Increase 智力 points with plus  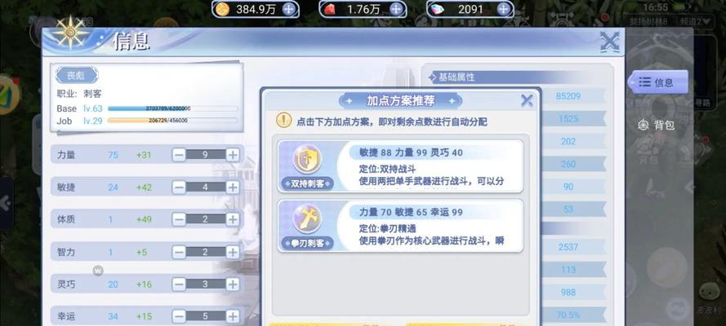coord(233,252)
